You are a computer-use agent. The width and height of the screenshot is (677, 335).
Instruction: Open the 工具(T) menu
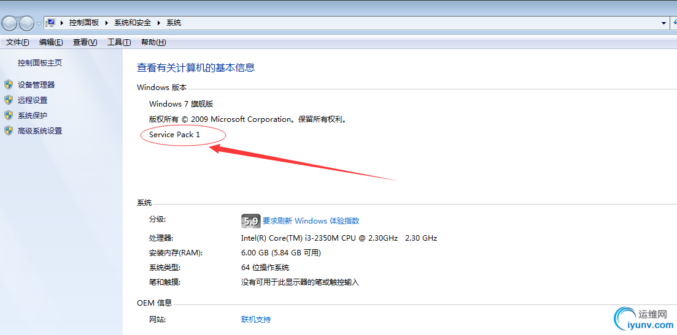click(x=119, y=42)
